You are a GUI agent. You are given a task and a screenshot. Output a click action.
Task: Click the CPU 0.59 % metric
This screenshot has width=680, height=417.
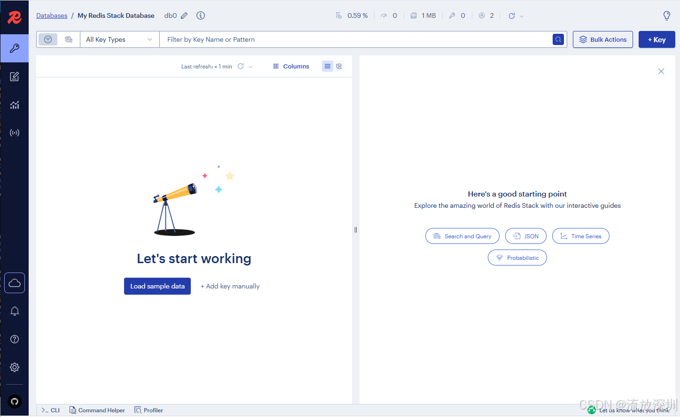(x=352, y=15)
